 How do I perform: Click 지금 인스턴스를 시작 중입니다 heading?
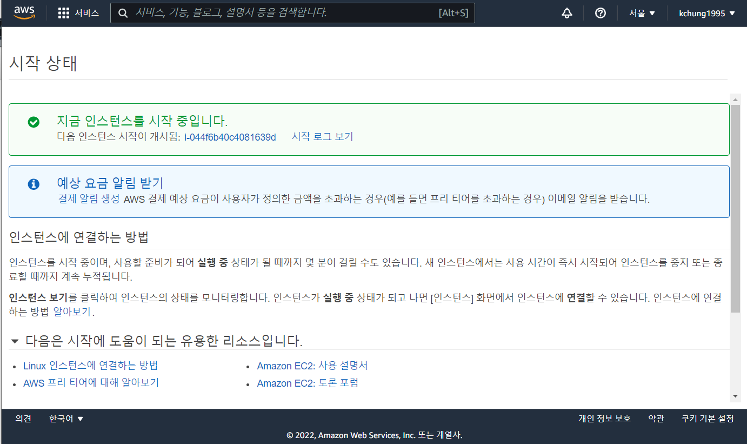coord(142,121)
